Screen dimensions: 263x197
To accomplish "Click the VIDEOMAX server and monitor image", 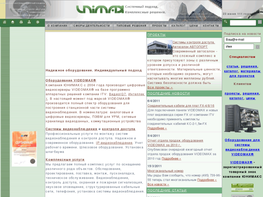I will [242, 118].
